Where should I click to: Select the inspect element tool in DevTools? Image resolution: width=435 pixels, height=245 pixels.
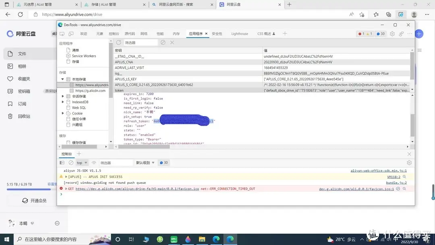point(62,34)
